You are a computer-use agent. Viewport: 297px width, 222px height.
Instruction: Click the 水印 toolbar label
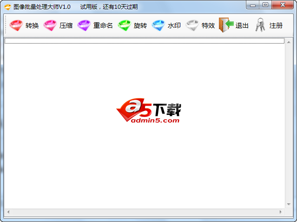pos(174,25)
